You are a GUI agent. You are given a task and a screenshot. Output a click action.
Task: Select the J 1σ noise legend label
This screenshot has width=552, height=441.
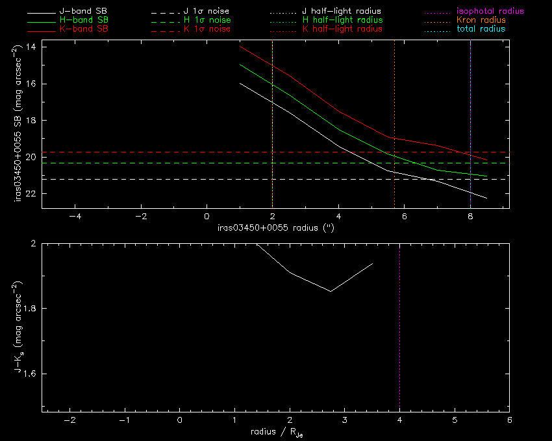pos(207,12)
